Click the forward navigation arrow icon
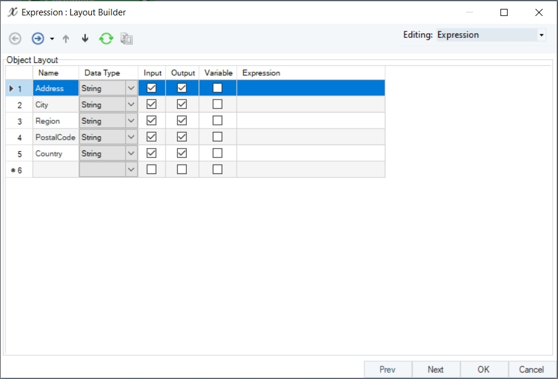 pos(38,38)
